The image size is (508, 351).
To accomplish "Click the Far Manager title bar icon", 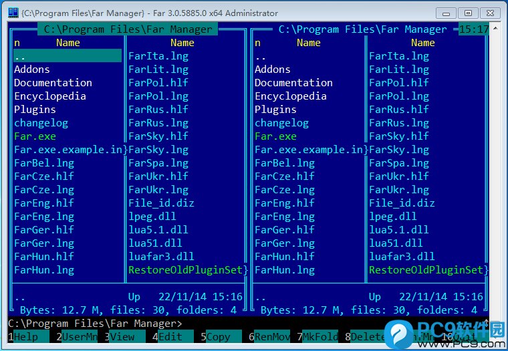I will point(13,13).
